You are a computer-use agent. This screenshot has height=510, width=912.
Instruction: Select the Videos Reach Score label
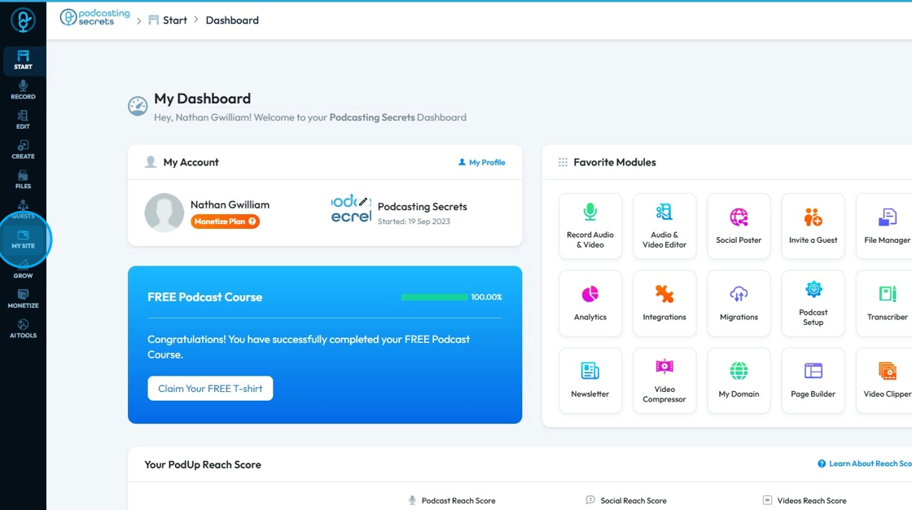click(x=811, y=501)
